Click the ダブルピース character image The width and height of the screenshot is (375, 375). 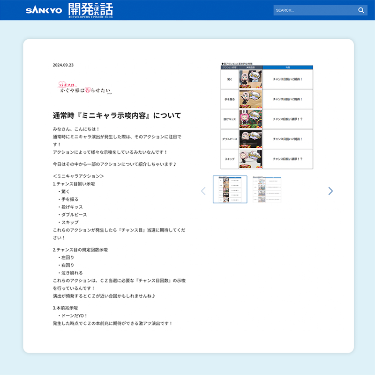click(250, 139)
